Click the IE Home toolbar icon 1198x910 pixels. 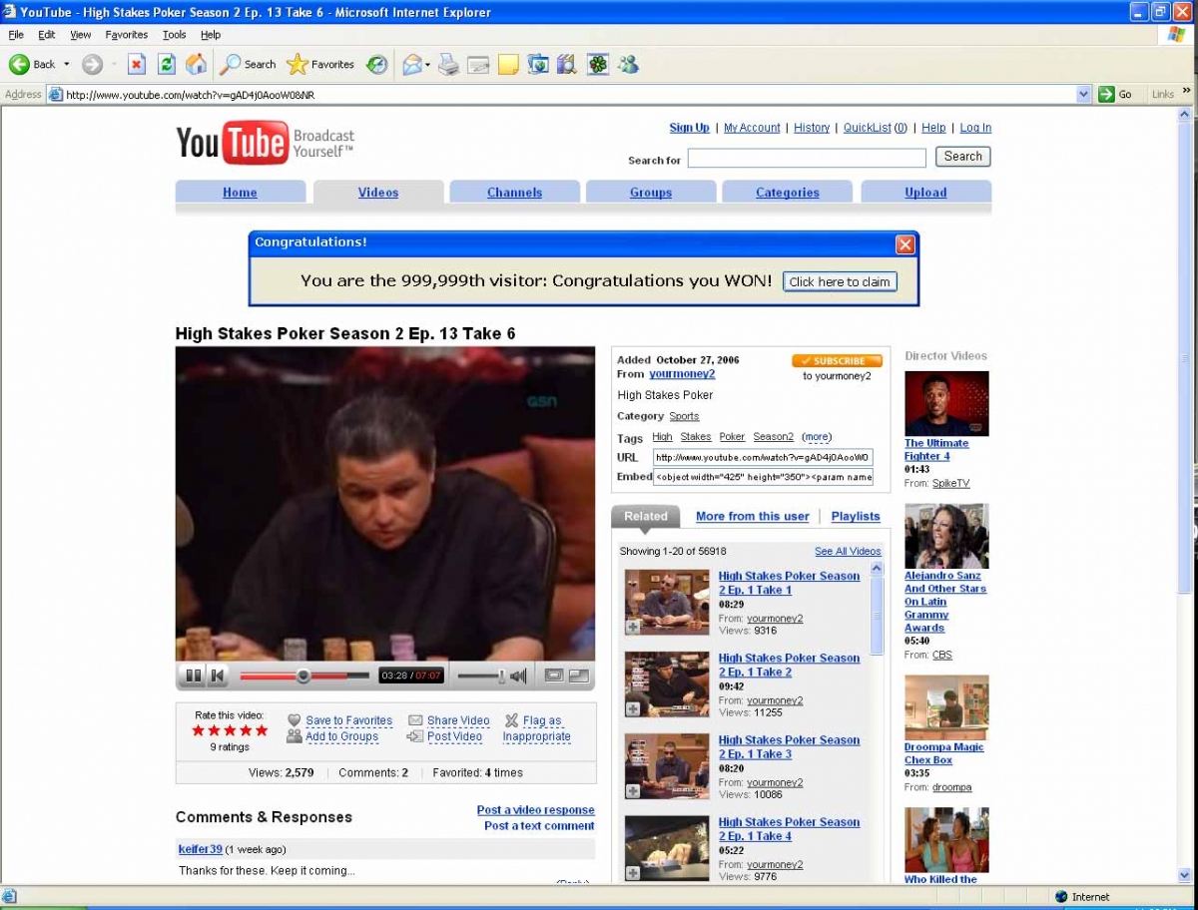pos(197,64)
